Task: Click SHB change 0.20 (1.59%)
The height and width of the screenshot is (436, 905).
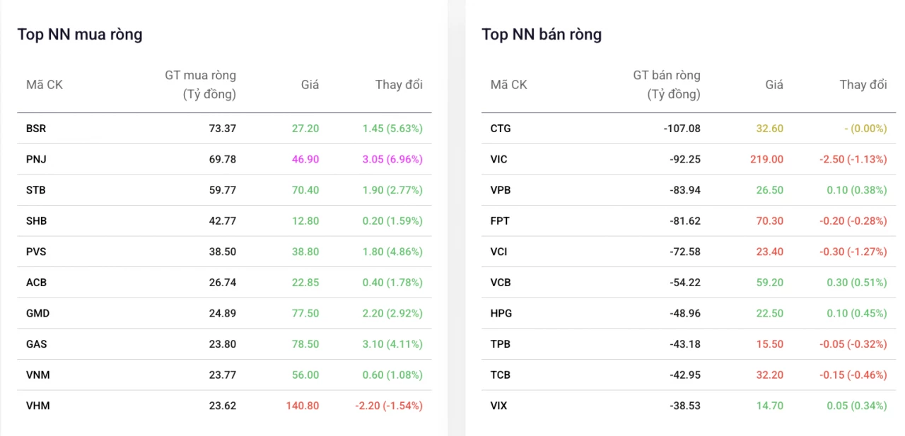Action: tap(392, 220)
